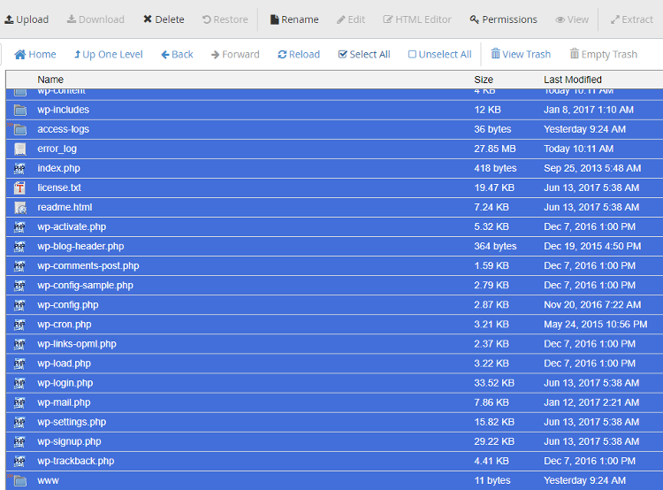
Task: Click the wp-links-opml.php file icon
Action: (19, 344)
